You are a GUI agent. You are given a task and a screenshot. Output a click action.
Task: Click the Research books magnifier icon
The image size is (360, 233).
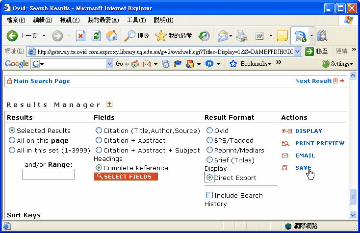(x=323, y=36)
